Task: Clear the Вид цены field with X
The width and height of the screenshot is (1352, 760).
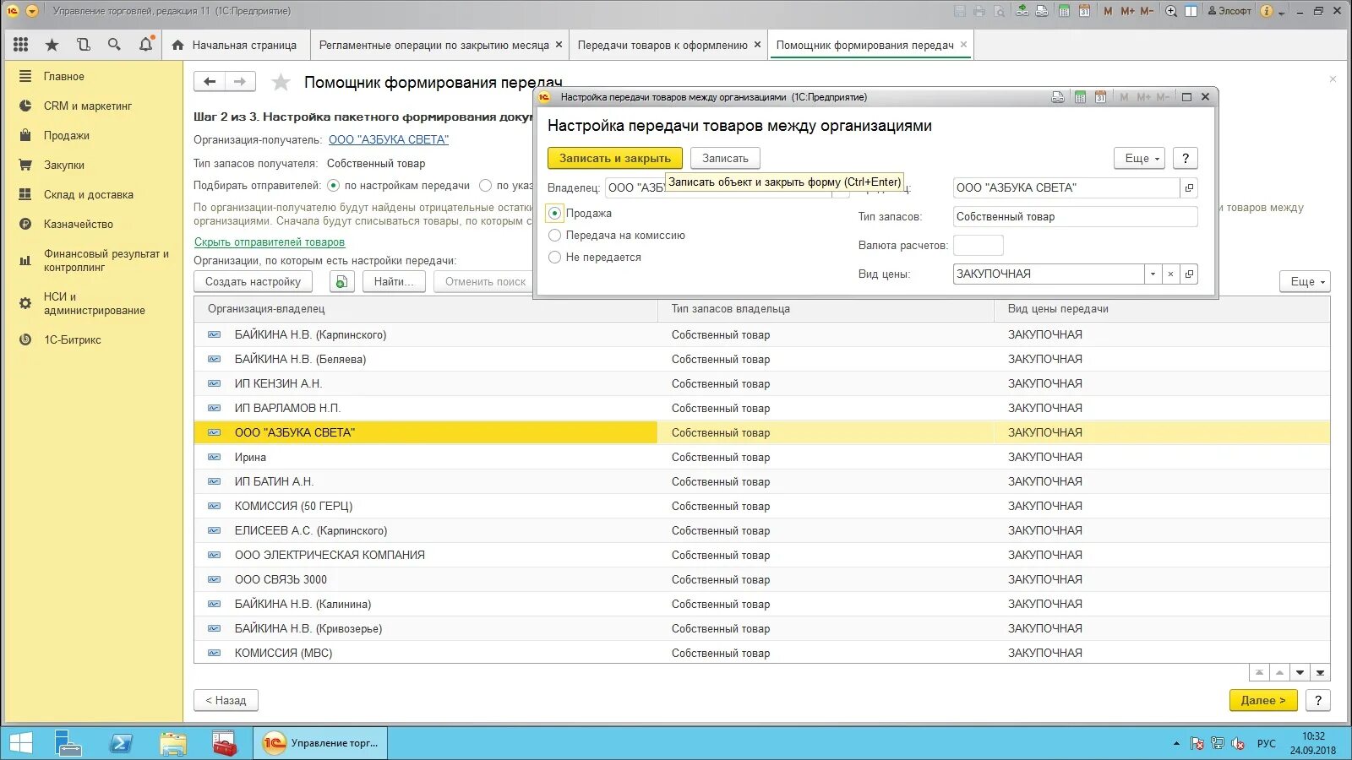Action: 1170,274
